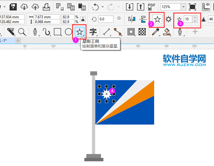Open the Redo history dropdown arrow
Image resolution: width=214 pixels, height=166 pixels.
click(x=119, y=7)
